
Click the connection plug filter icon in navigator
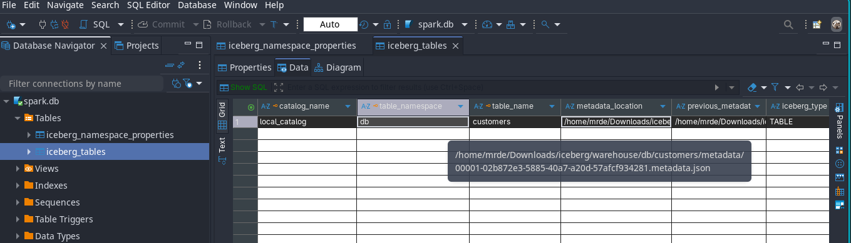coord(176,84)
